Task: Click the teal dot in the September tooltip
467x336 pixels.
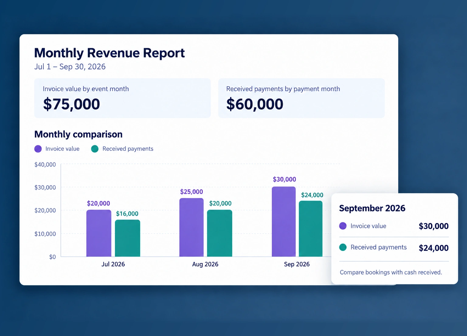Action: (343, 247)
